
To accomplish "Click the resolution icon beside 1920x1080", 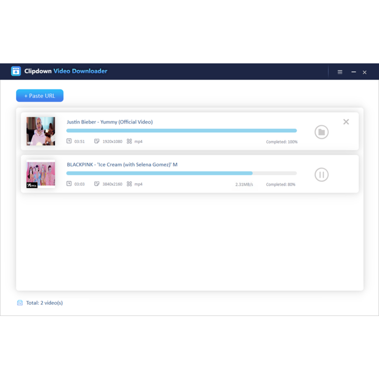I will [x=97, y=141].
